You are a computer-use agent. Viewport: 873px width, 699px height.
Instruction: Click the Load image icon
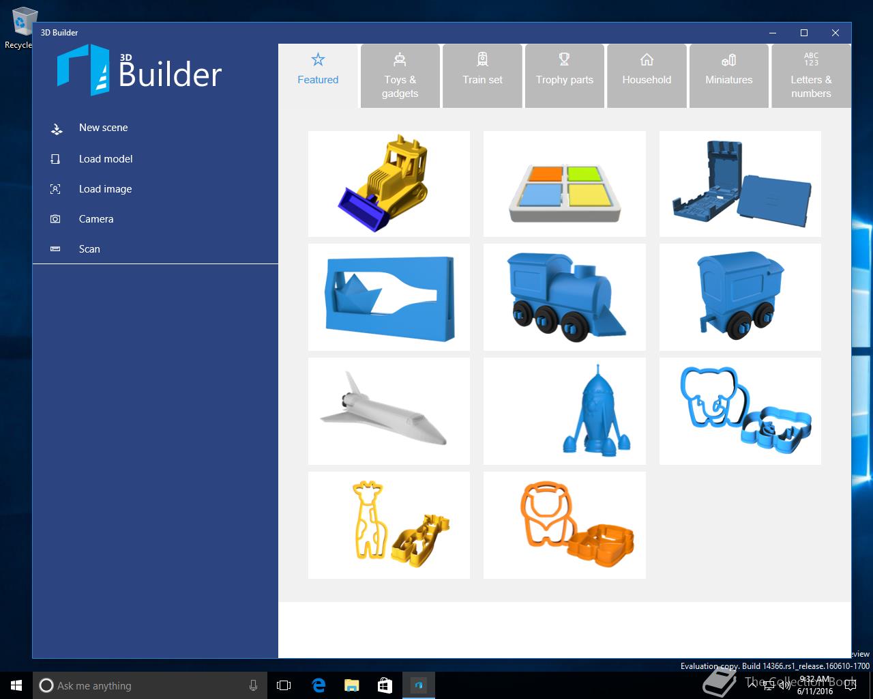click(55, 189)
